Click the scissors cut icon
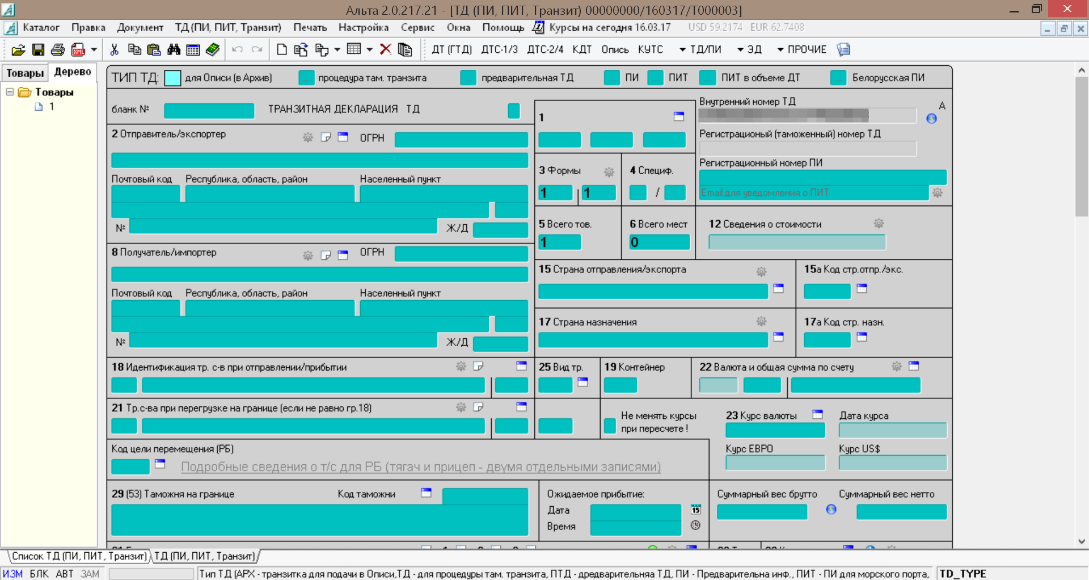Screen dimensions: 1089x580 [x=114, y=50]
